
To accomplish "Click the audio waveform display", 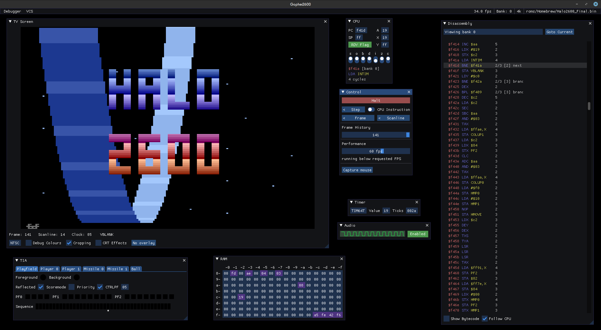I will (372, 234).
